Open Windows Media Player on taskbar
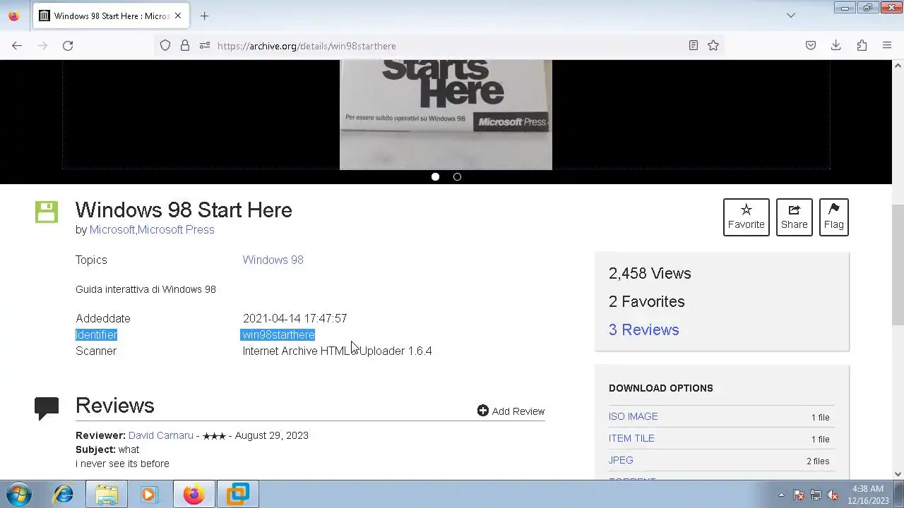Image resolution: width=904 pixels, height=508 pixels. [149, 494]
